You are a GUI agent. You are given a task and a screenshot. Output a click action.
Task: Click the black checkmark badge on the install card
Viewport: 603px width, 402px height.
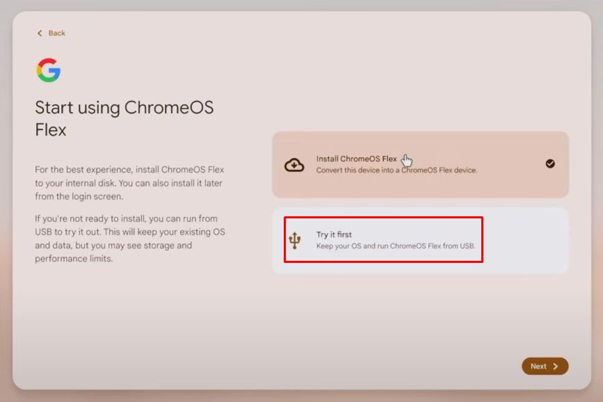pyautogui.click(x=552, y=164)
